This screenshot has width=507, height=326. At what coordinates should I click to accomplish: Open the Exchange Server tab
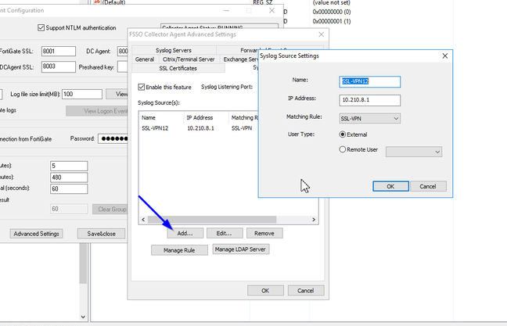click(x=239, y=59)
